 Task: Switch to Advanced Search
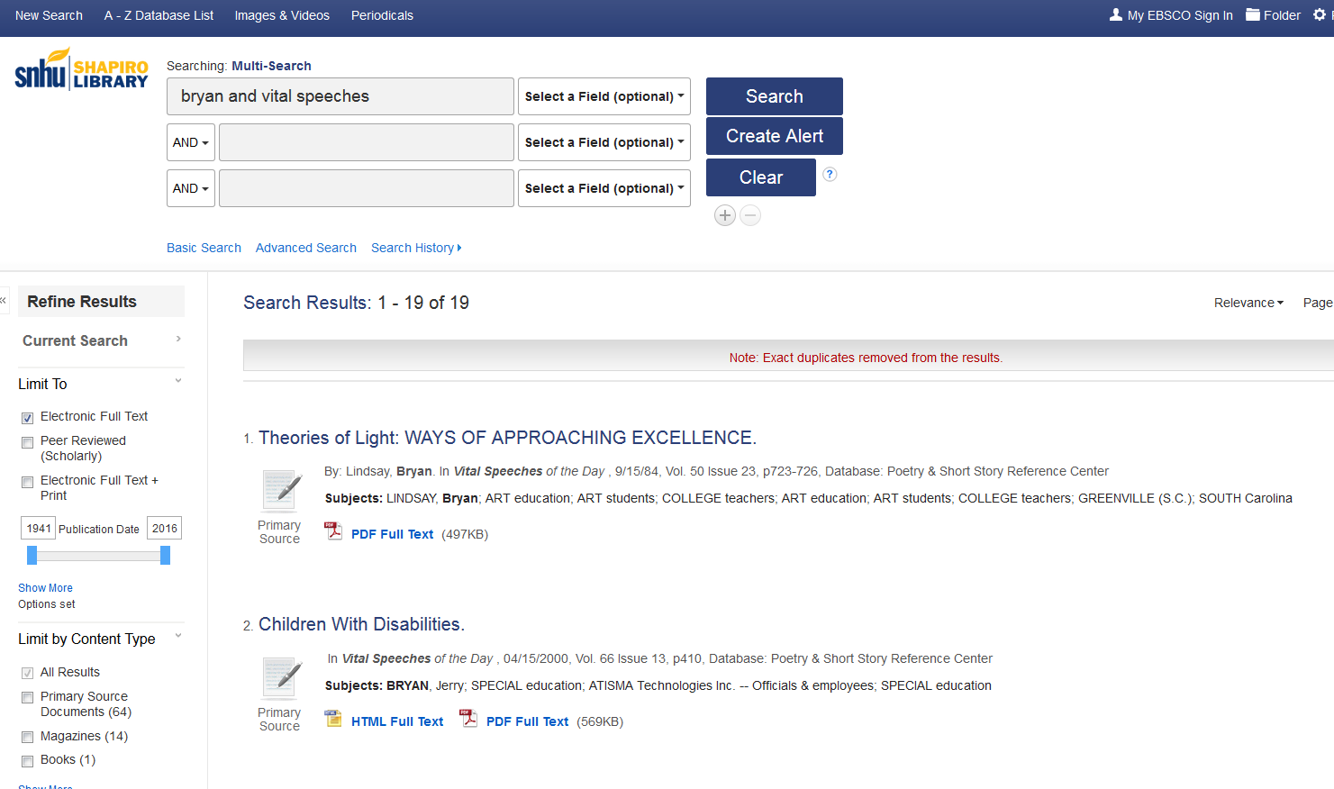click(x=306, y=248)
